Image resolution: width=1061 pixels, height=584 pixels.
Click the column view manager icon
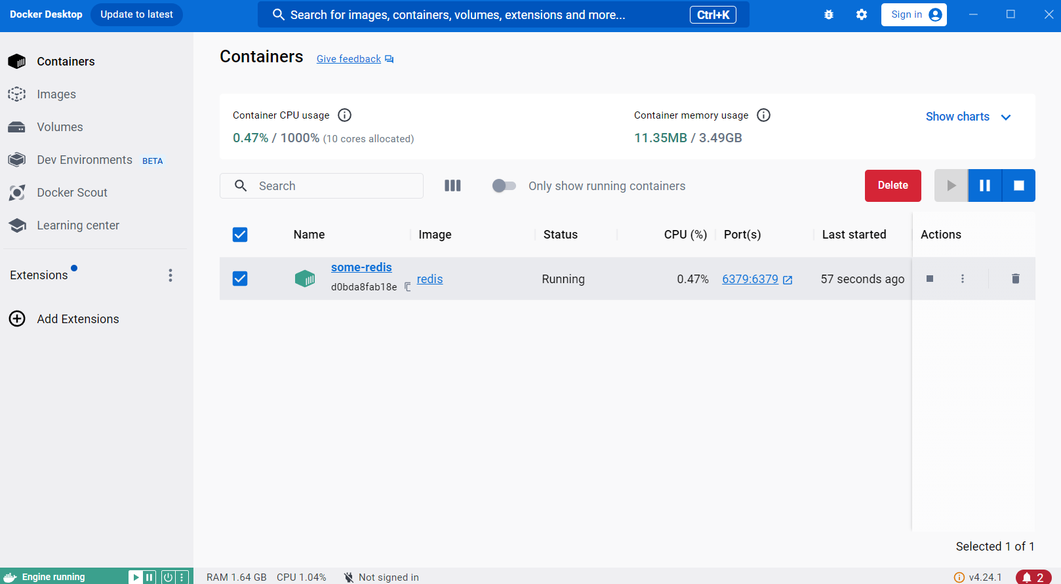point(452,185)
